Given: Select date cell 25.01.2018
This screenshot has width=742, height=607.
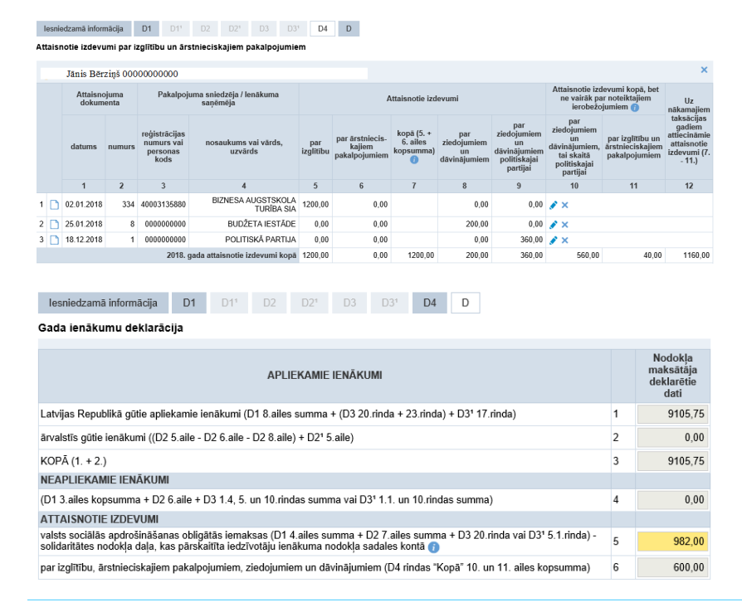Looking at the screenshot, I should [x=84, y=224].
